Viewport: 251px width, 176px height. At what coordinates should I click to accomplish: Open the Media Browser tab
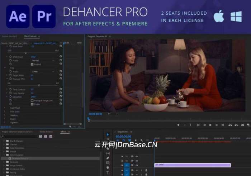pyautogui.click(x=46, y=132)
